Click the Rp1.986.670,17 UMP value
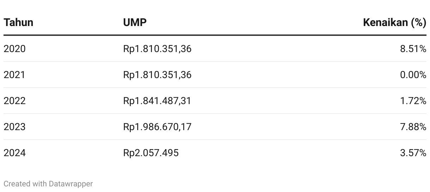This screenshot has height=192, width=430. pyautogui.click(x=157, y=127)
